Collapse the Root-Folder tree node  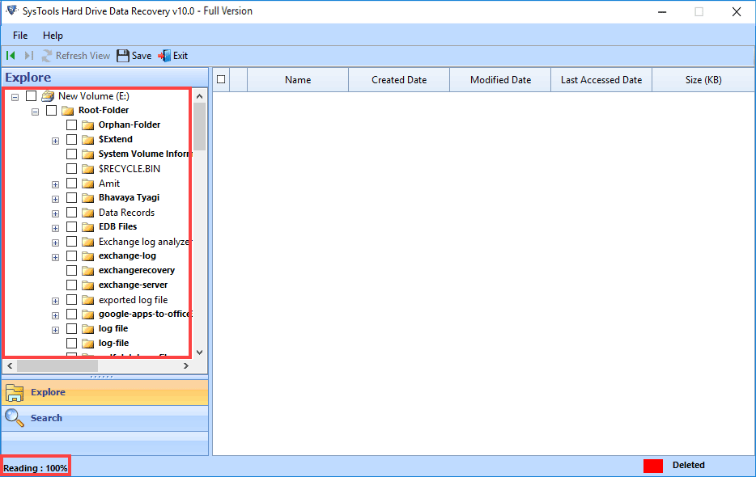point(35,111)
